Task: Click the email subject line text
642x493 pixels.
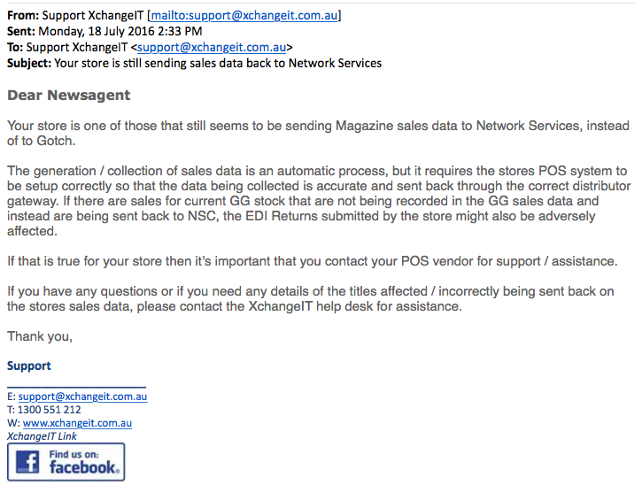Action: click(218, 63)
